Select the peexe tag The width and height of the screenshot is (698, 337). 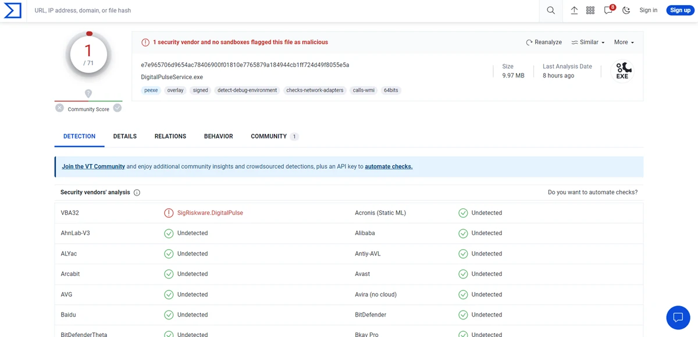point(151,90)
